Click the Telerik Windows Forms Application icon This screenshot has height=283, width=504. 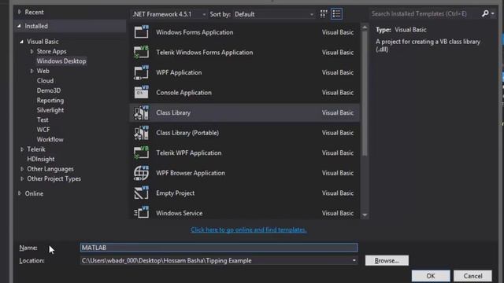click(x=142, y=52)
